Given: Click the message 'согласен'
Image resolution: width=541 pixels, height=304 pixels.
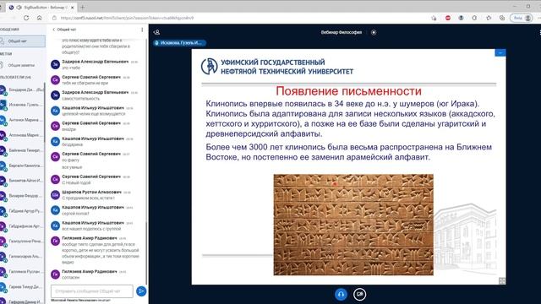Looking at the screenshot, I should 71,278.
